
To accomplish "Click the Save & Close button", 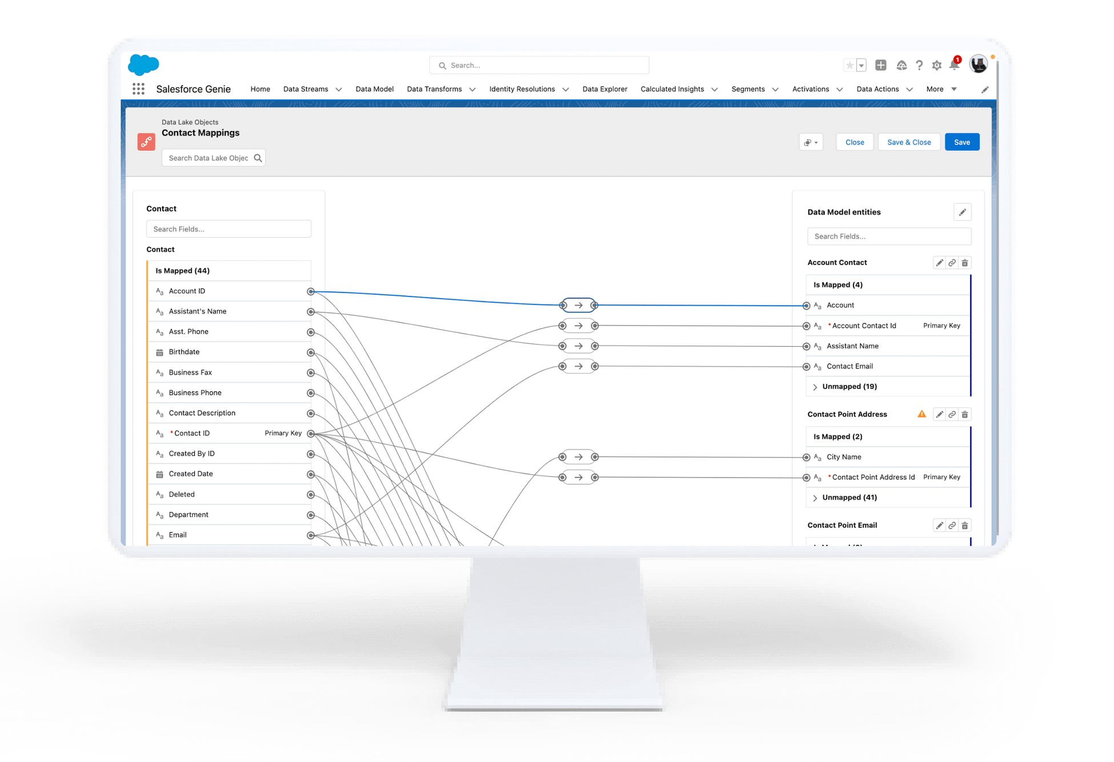I will pyautogui.click(x=908, y=142).
